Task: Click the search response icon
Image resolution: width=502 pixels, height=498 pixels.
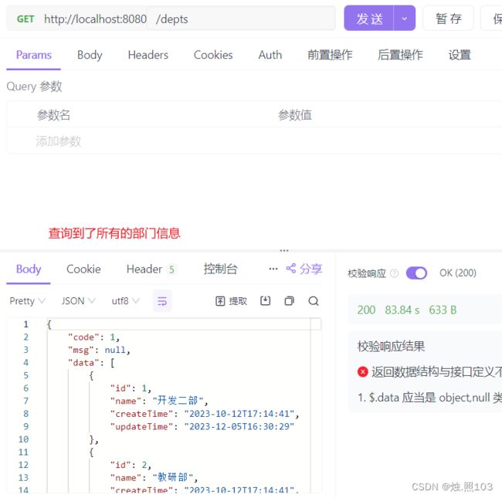Action: coord(314,300)
